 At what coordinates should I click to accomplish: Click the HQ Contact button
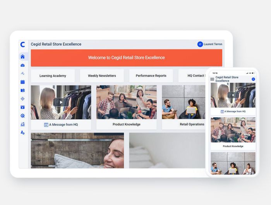(x=192, y=76)
